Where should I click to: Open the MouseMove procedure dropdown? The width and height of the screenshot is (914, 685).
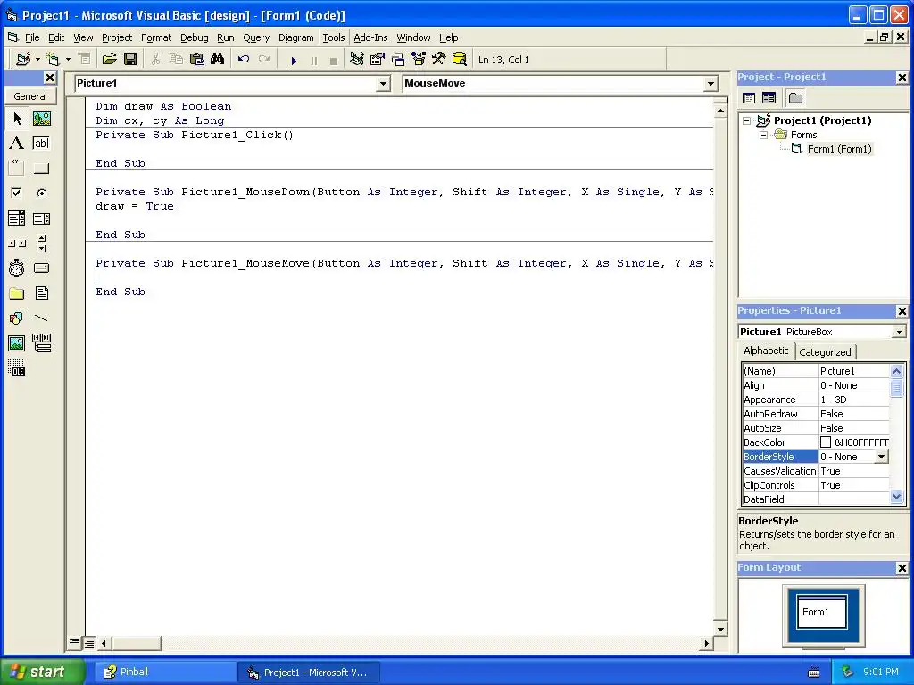710,84
